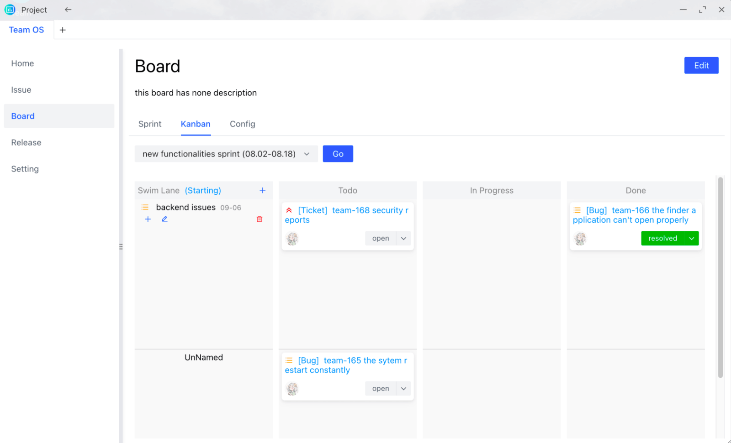Add a new swim lane with plus
Screen dimensions: 731x443
click(x=262, y=190)
